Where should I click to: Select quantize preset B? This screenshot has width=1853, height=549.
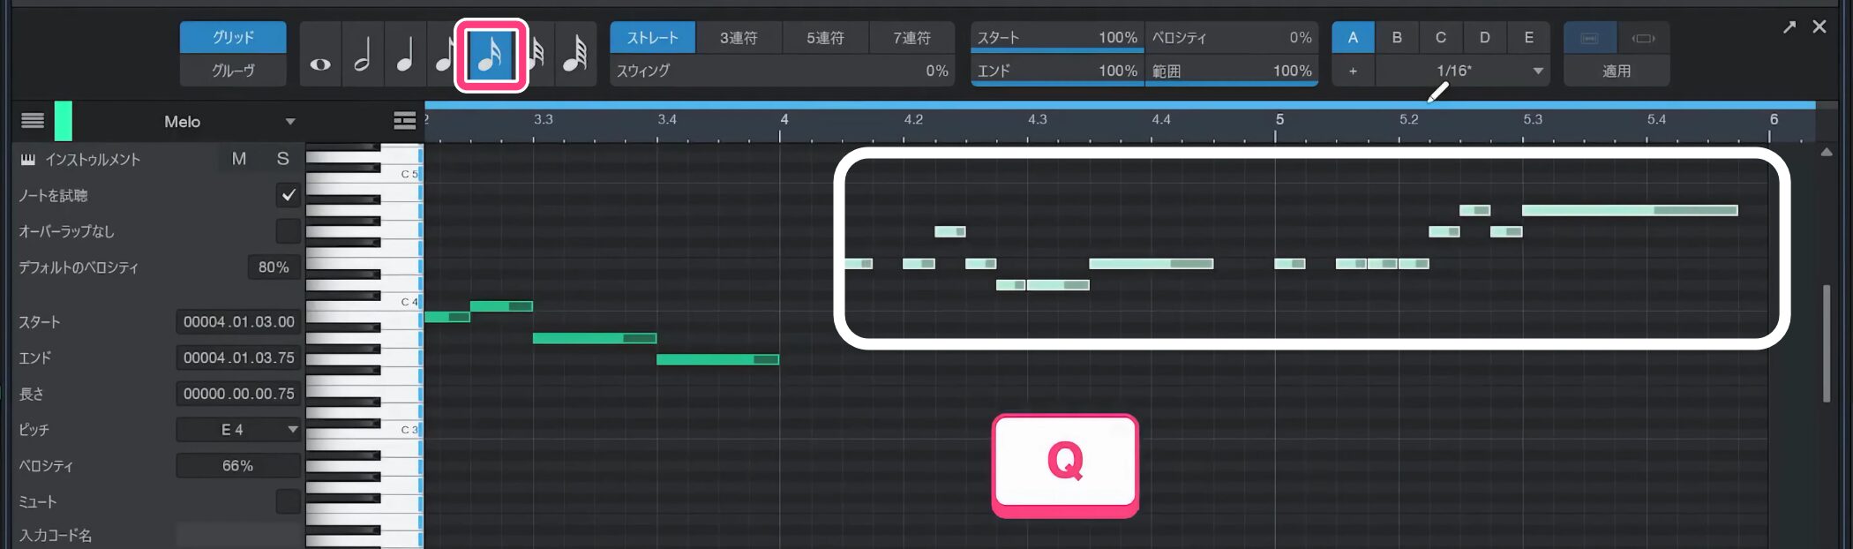(1397, 38)
